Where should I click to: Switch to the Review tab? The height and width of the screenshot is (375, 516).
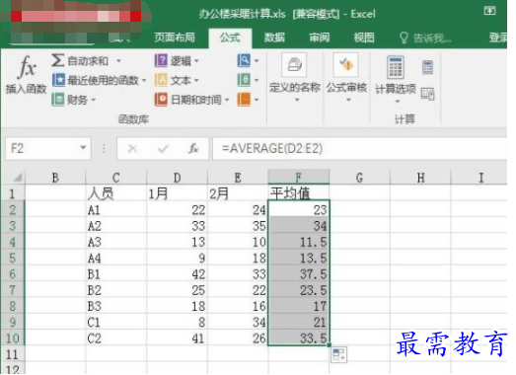click(320, 37)
